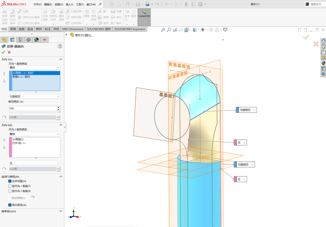Click the Instant3D toolbar button
Screen dimensions: 326x227
(x=144, y=17)
